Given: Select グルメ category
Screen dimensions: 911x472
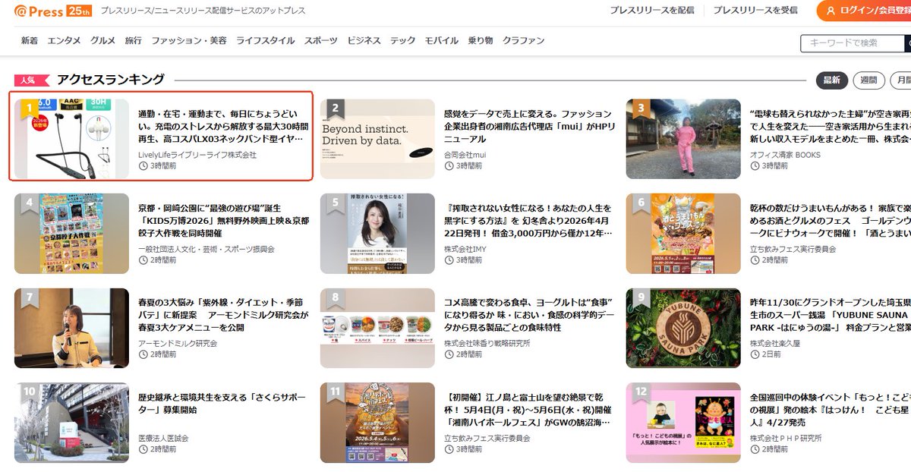Looking at the screenshot, I should [103, 40].
